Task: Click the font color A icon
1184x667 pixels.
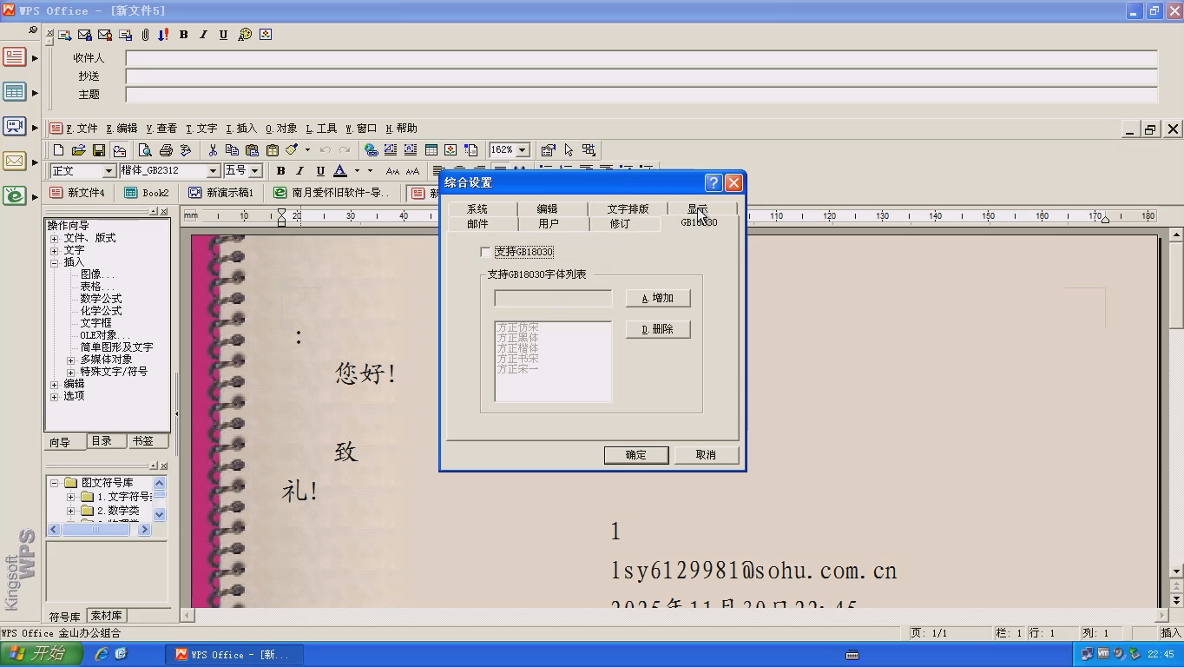Action: (x=340, y=171)
